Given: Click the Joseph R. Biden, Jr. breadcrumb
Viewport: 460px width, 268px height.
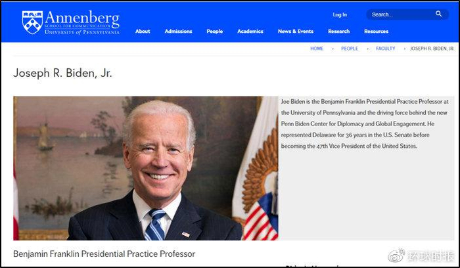Looking at the screenshot, I should 432,49.
